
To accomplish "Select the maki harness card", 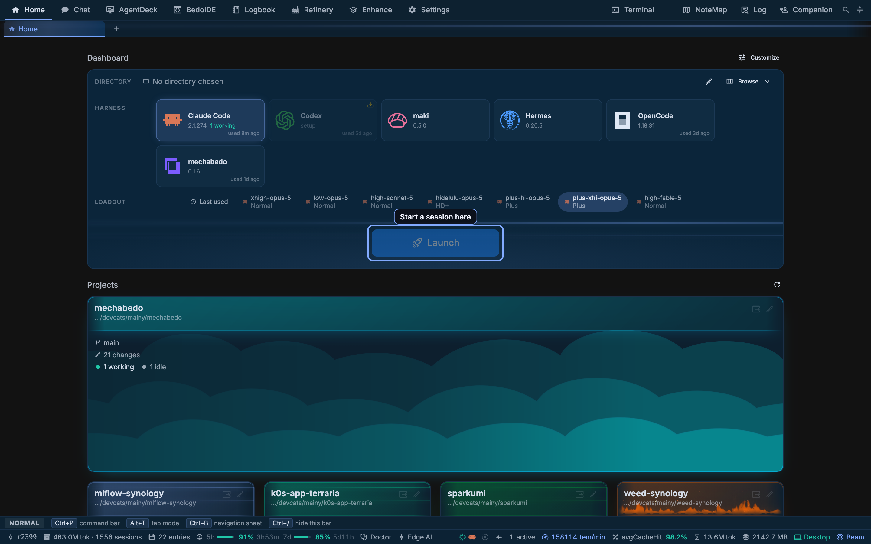I will pos(435,120).
